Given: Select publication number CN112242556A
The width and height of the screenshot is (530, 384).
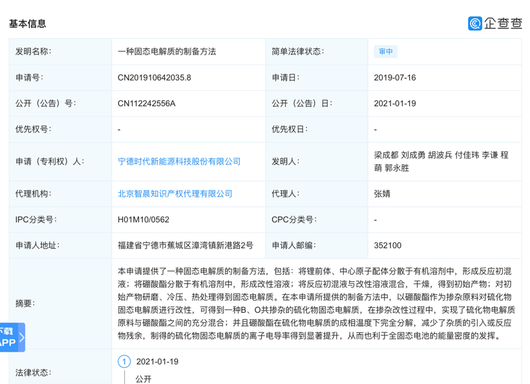Looking at the screenshot, I should pyautogui.click(x=146, y=103).
